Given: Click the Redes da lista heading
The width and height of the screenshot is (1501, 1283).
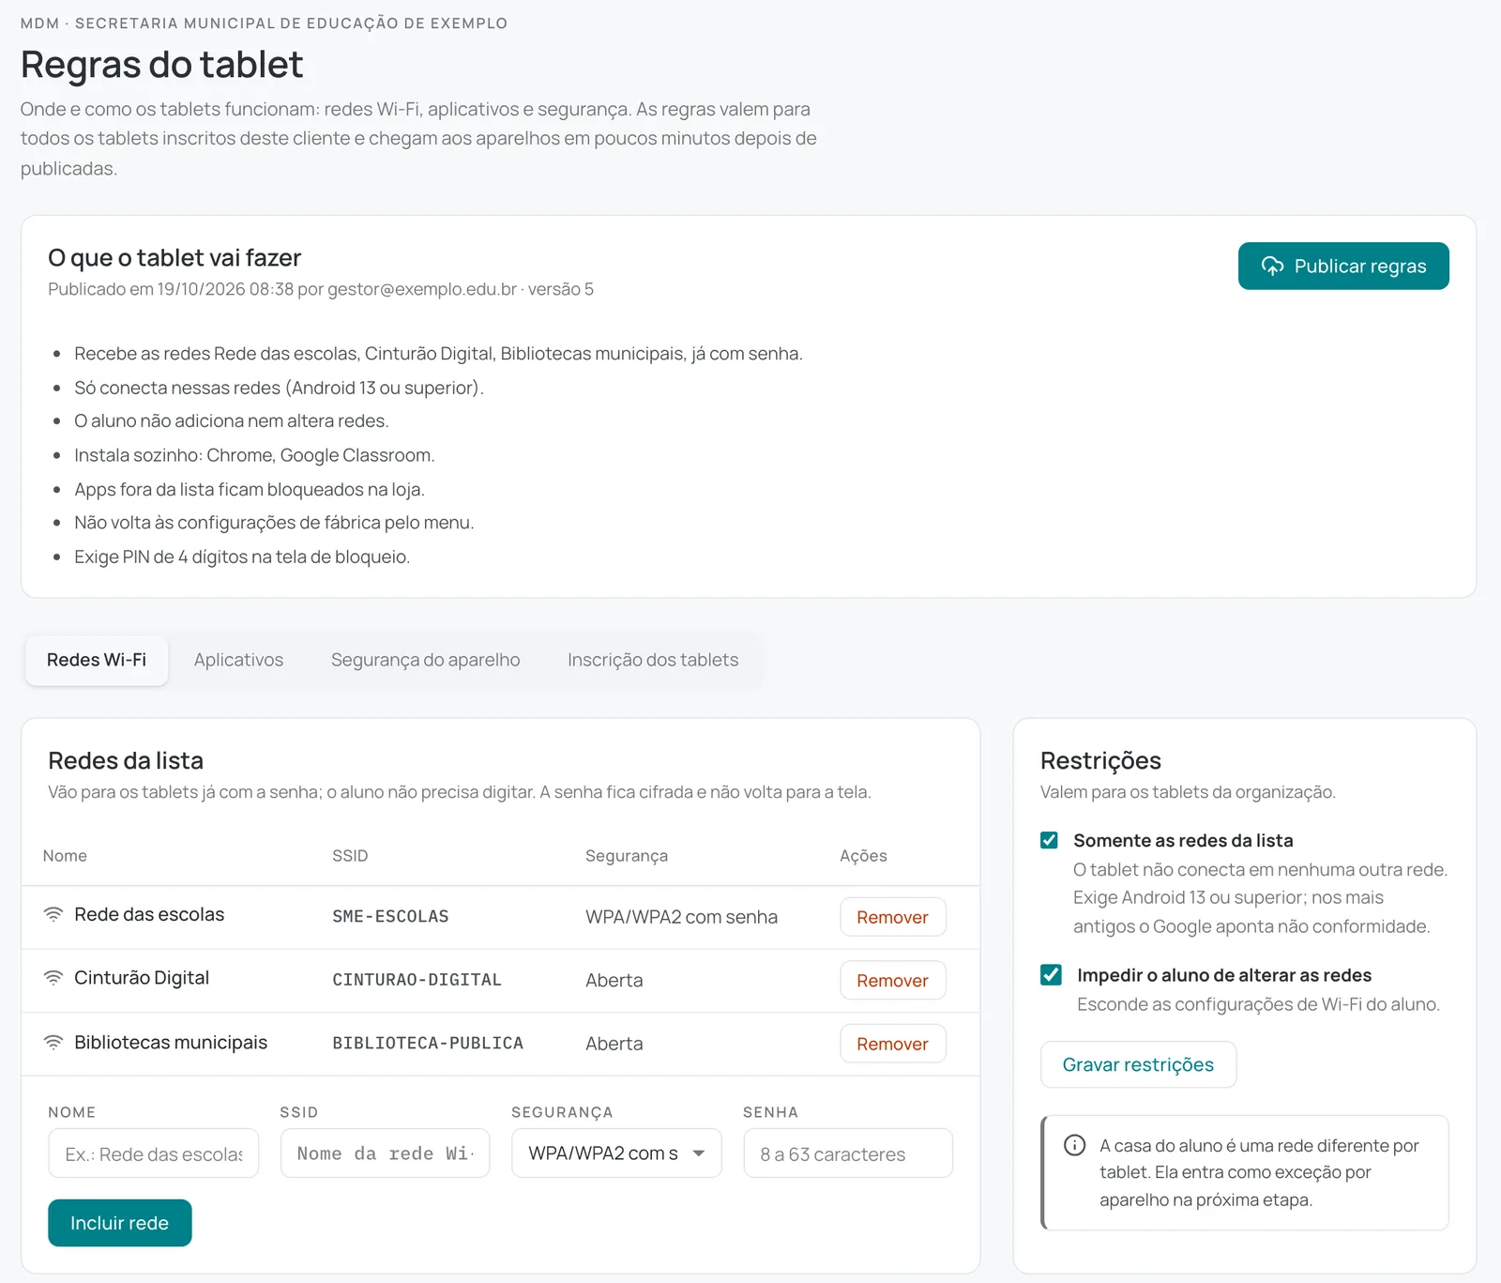Looking at the screenshot, I should (x=126, y=760).
